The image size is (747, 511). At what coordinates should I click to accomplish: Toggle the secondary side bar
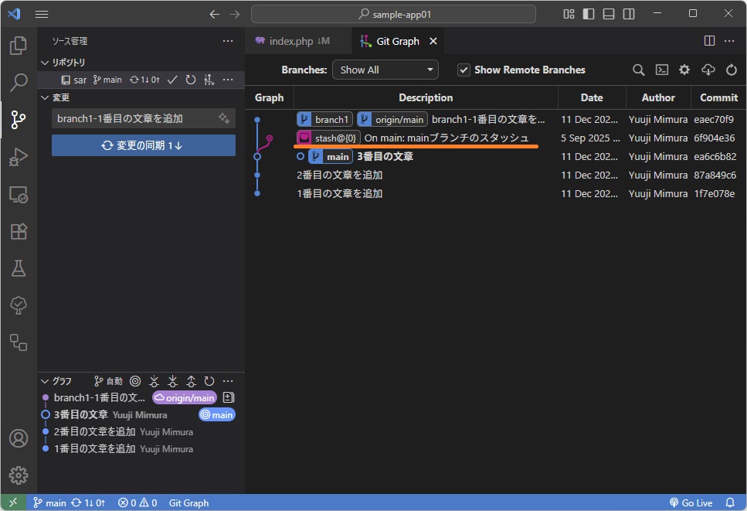(x=629, y=14)
